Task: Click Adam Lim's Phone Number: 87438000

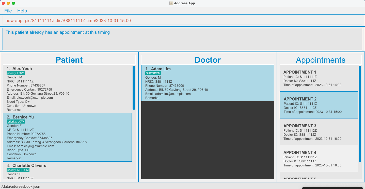Action: point(165,86)
